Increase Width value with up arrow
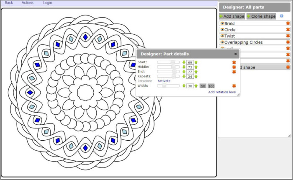 tap(196, 86)
